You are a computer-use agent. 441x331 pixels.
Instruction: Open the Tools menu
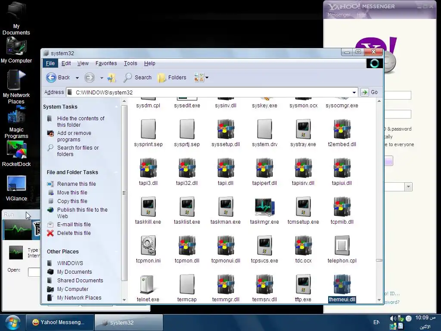(x=130, y=63)
